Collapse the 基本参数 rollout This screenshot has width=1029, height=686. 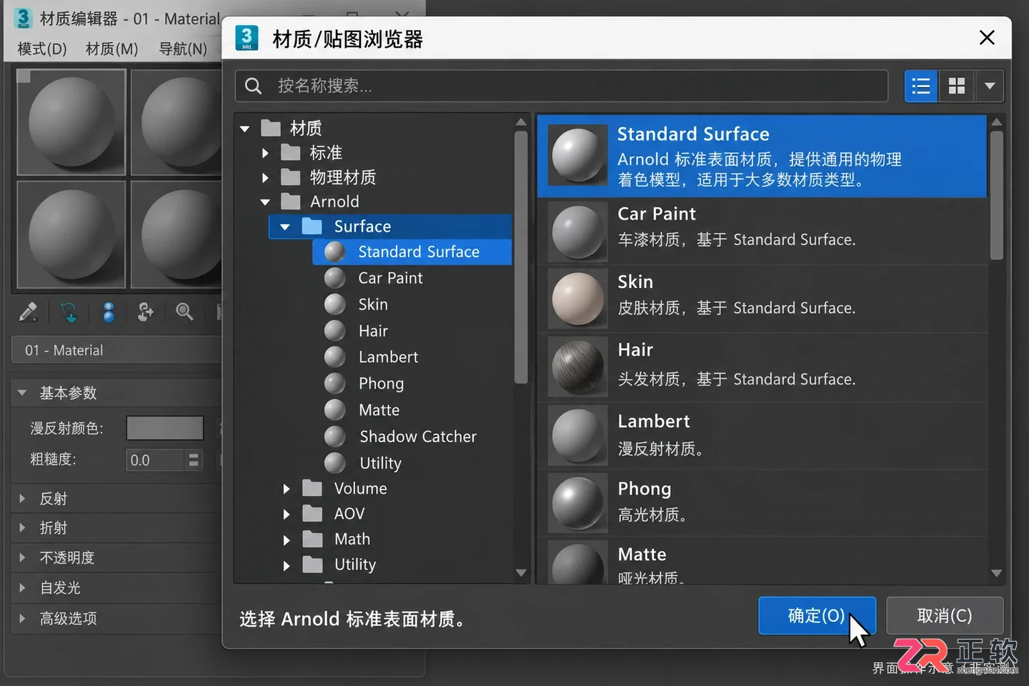tap(22, 393)
